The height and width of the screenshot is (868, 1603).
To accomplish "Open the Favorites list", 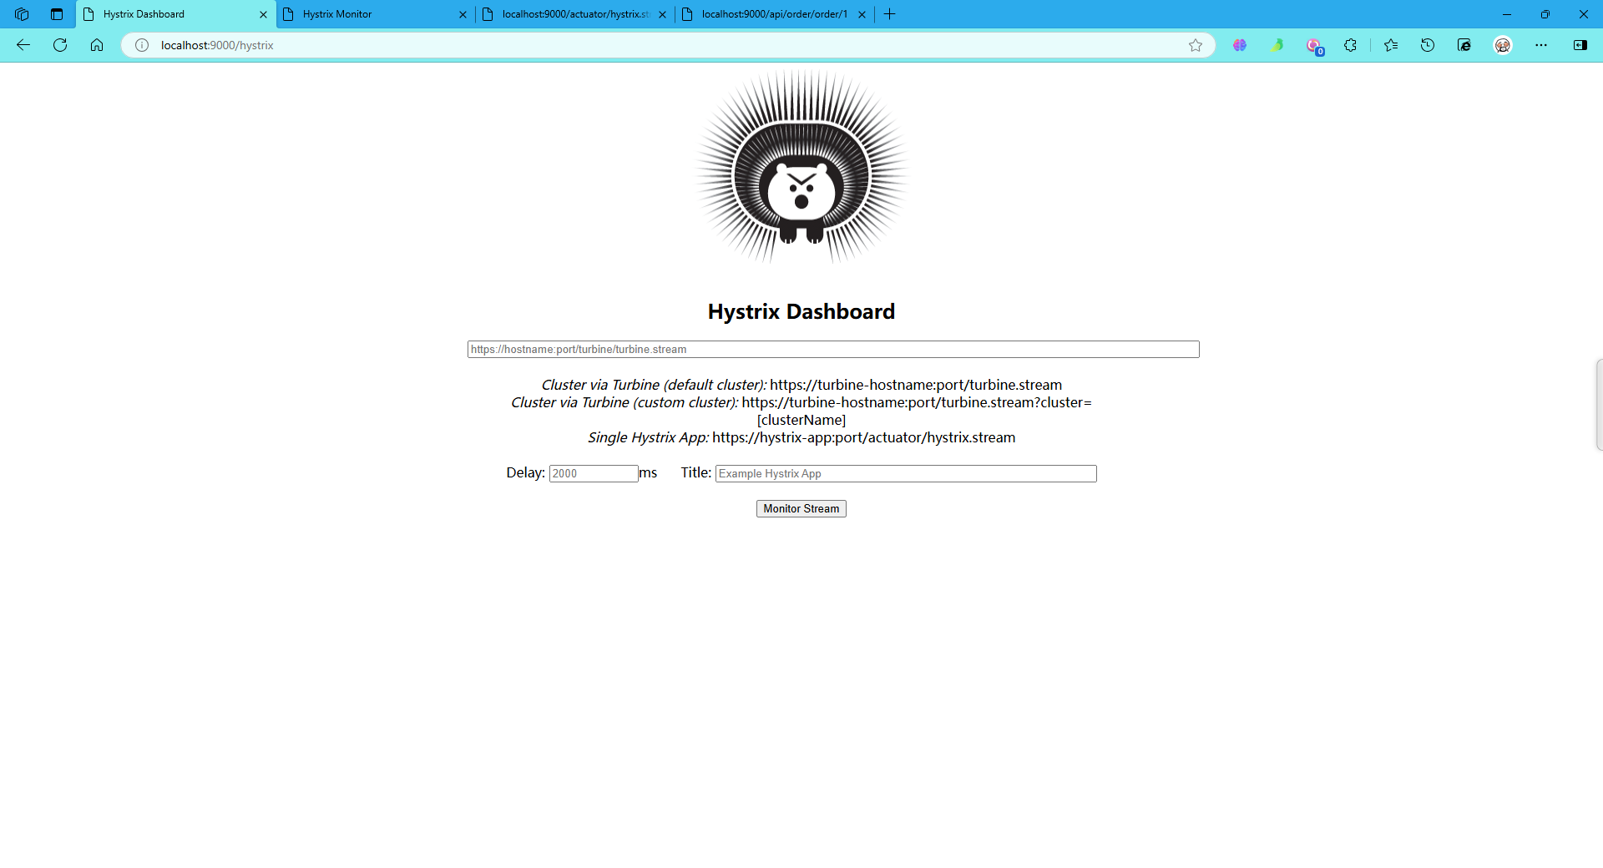I will click(x=1391, y=45).
